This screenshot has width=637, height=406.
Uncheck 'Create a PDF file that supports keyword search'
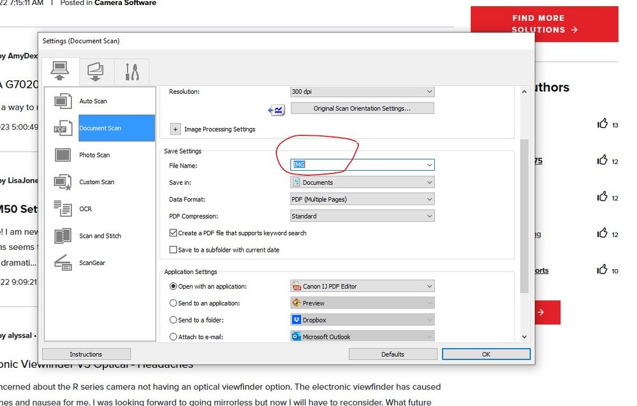(x=173, y=233)
